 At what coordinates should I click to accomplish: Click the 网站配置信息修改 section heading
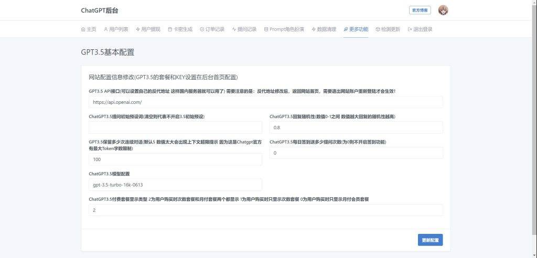163,77
